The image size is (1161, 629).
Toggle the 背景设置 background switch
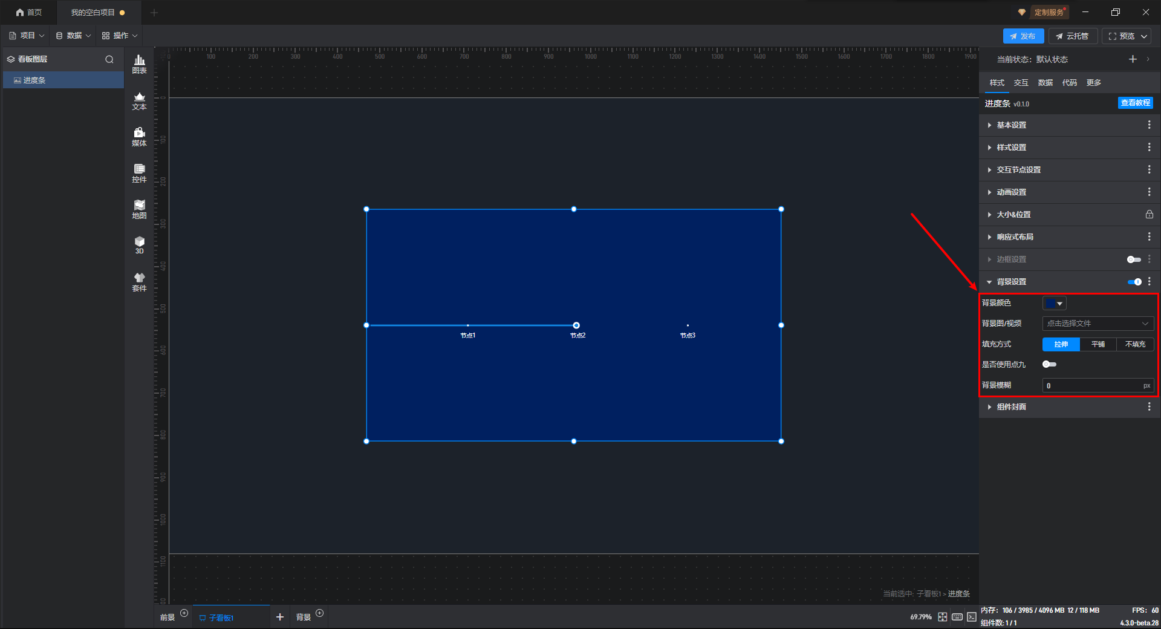coord(1134,282)
